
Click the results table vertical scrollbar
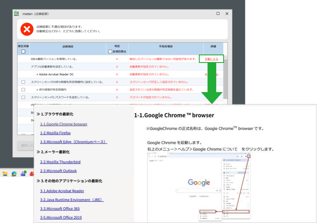pos(225,79)
